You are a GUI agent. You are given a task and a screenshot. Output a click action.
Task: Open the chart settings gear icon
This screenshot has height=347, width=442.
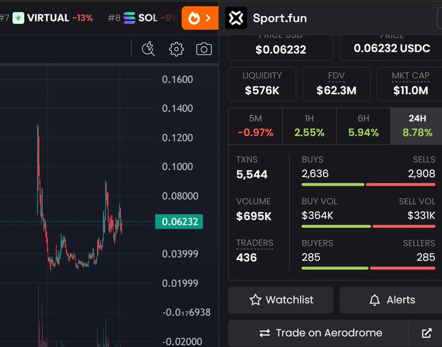point(176,49)
